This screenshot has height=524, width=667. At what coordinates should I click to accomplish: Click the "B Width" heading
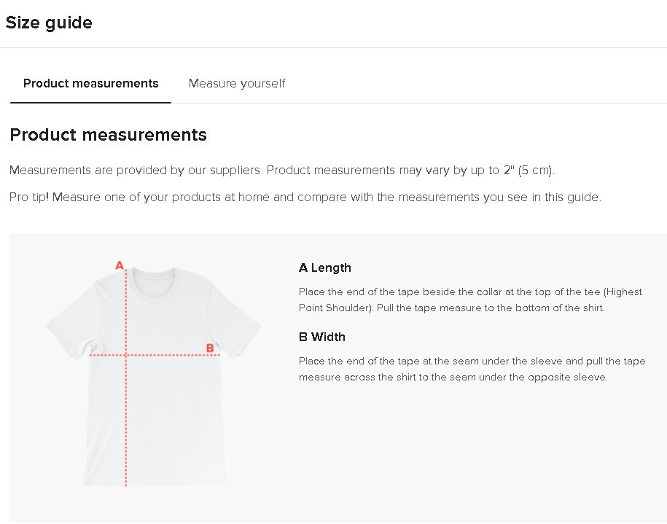point(321,337)
